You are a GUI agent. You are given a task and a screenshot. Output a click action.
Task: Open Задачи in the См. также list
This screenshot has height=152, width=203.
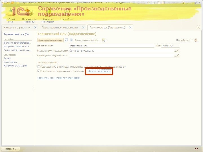[x=7, y=59]
